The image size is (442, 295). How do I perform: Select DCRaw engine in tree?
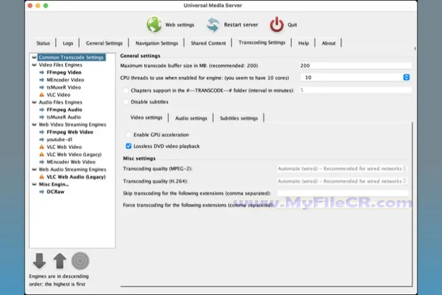(x=55, y=192)
